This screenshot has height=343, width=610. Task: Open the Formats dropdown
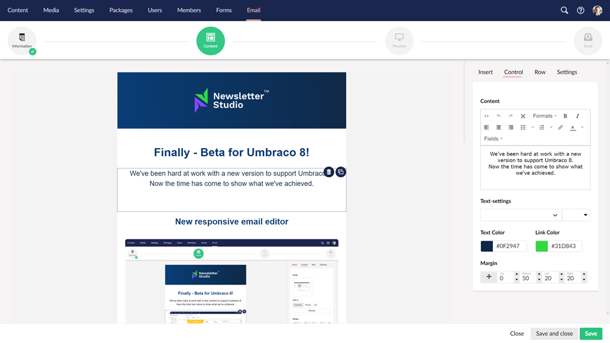point(545,116)
